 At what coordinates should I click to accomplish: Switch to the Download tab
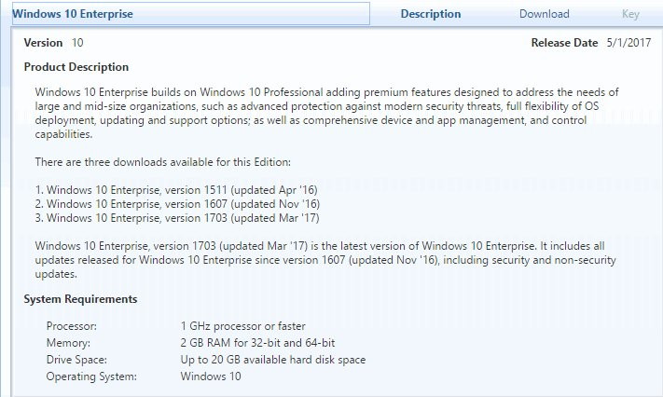545,14
